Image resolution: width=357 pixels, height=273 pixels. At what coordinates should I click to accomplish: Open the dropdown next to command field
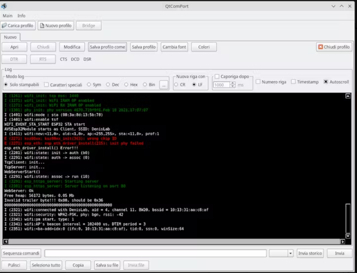290,253
